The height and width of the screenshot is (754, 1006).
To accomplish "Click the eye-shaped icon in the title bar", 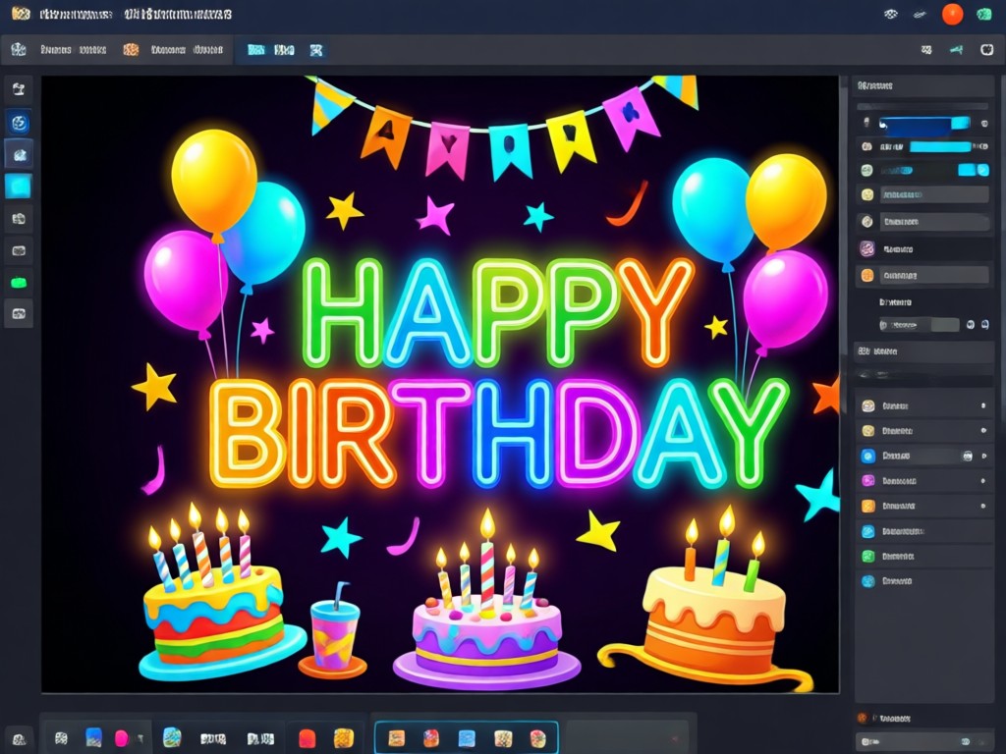I will 890,14.
